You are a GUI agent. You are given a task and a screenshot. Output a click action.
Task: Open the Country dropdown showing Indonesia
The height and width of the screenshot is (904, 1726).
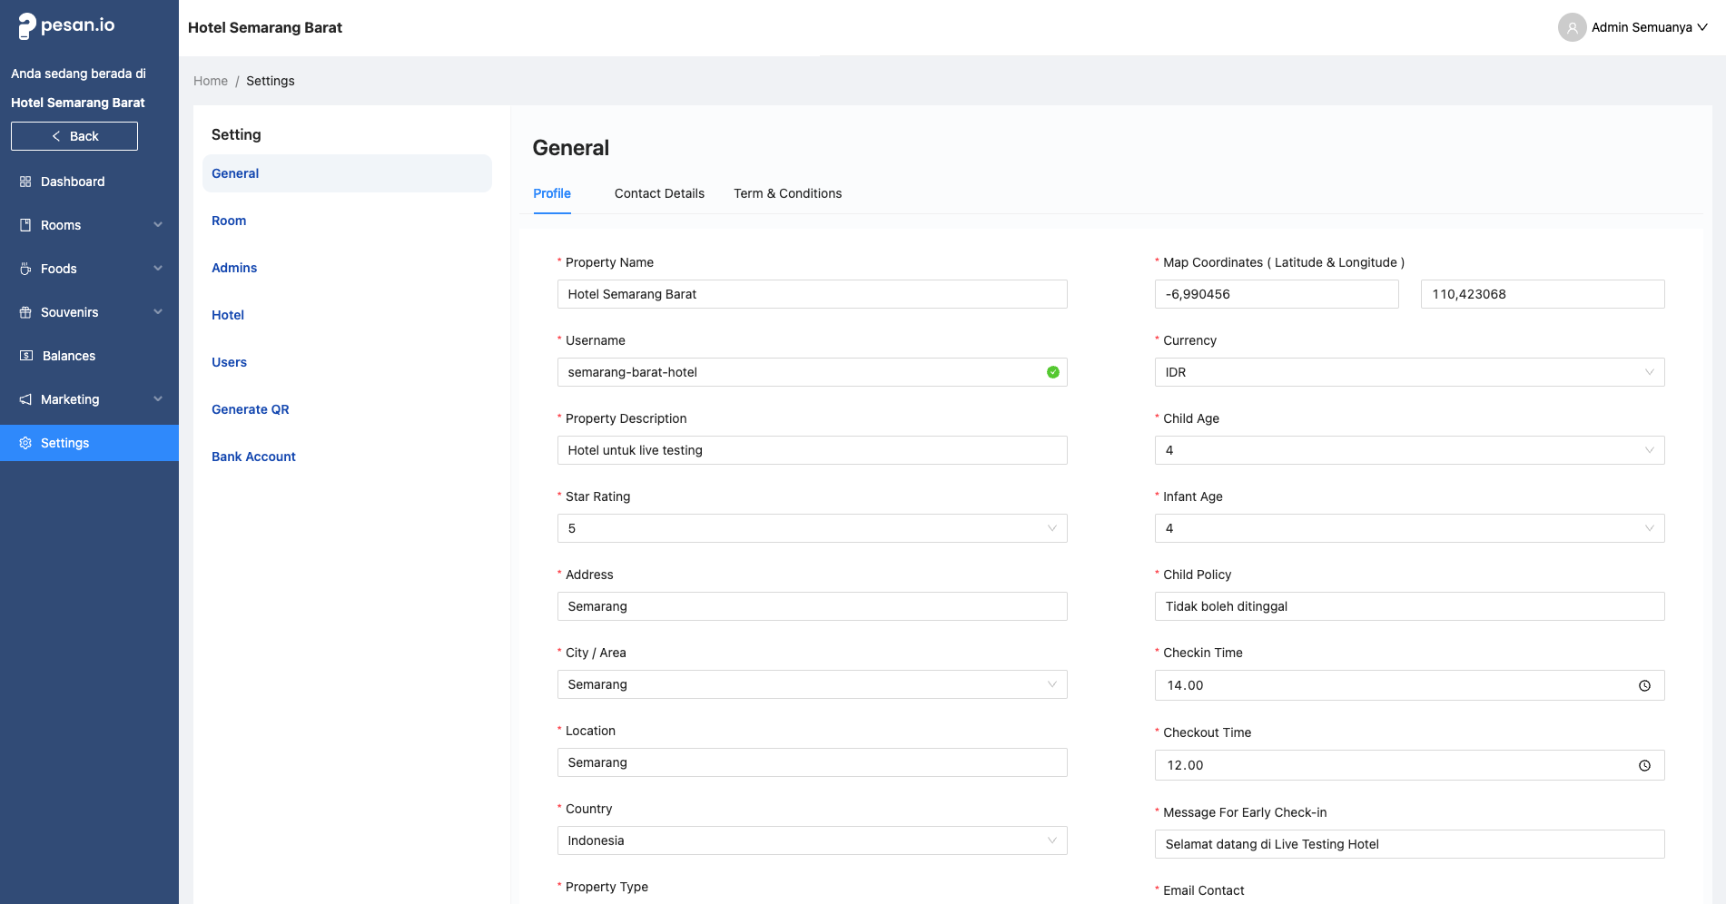click(811, 840)
